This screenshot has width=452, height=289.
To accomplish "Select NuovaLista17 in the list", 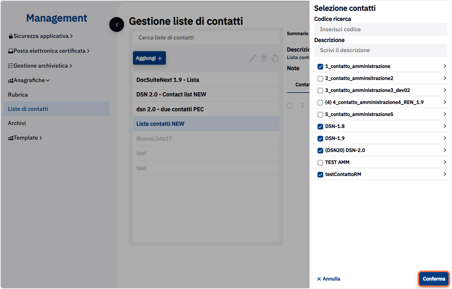I will coord(206,139).
